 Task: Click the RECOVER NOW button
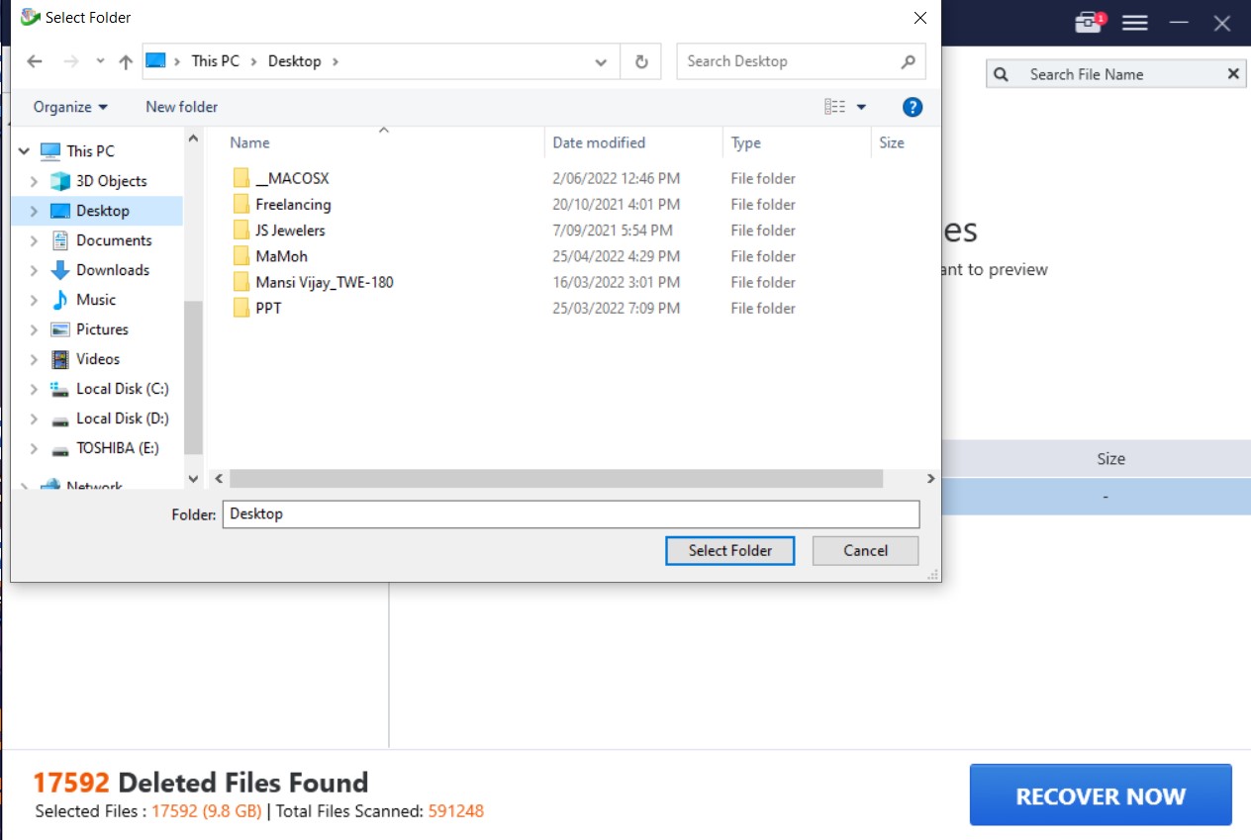1100,795
